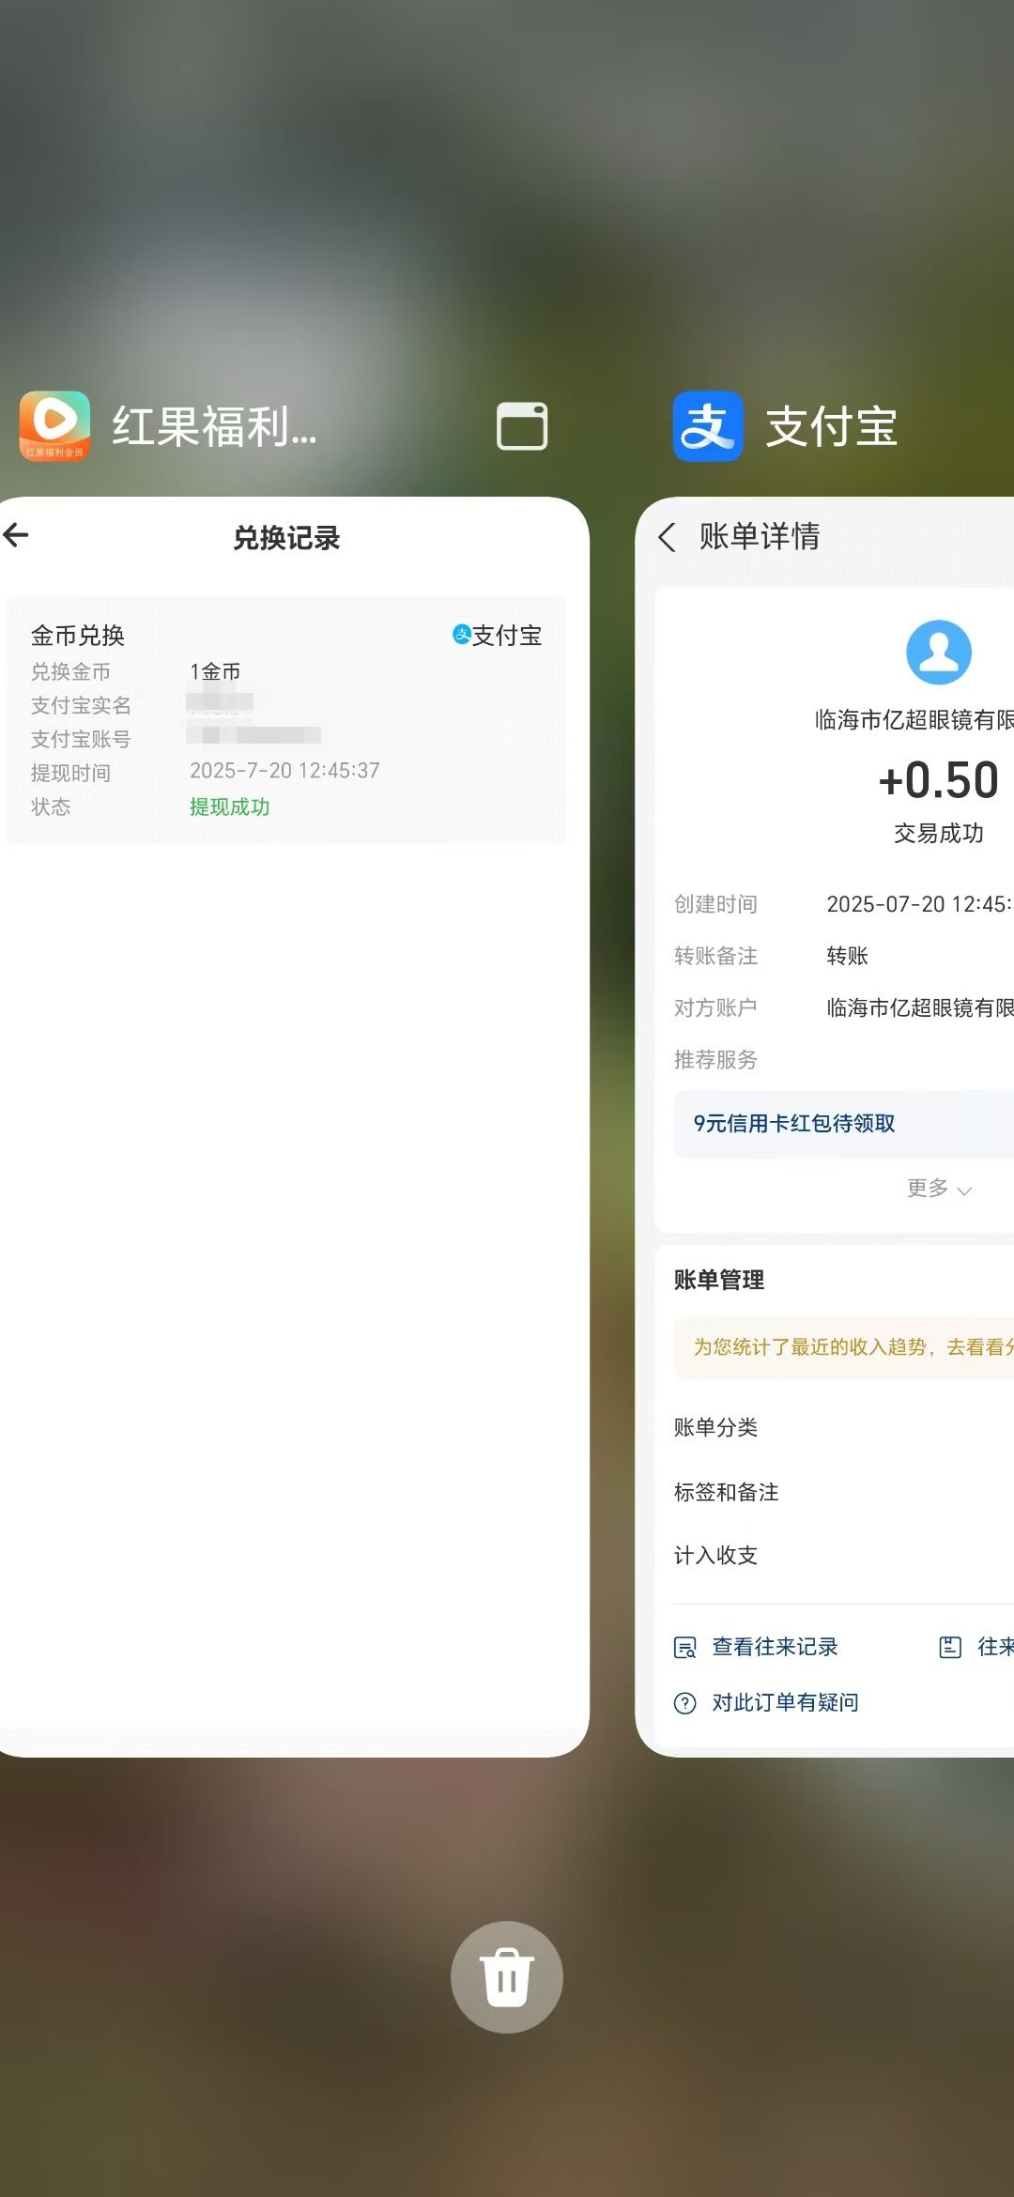Go back from 账单详情 page
Image resolution: width=1014 pixels, height=2197 pixels.
(667, 537)
